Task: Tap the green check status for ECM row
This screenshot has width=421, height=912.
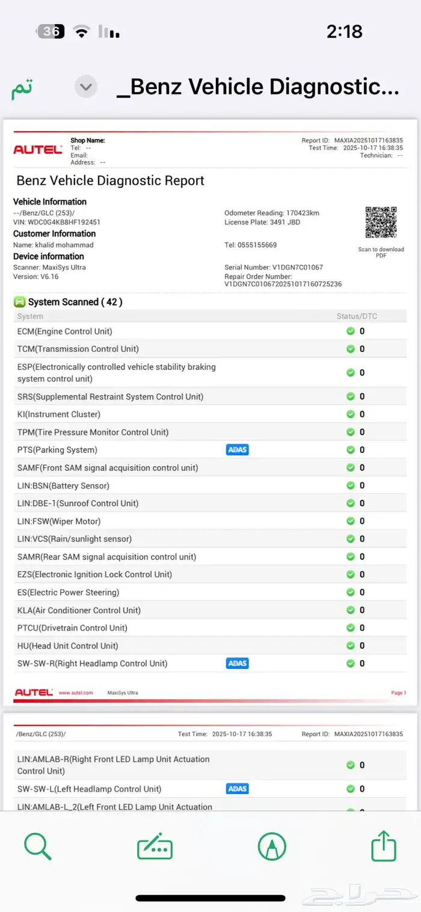Action: point(350,331)
